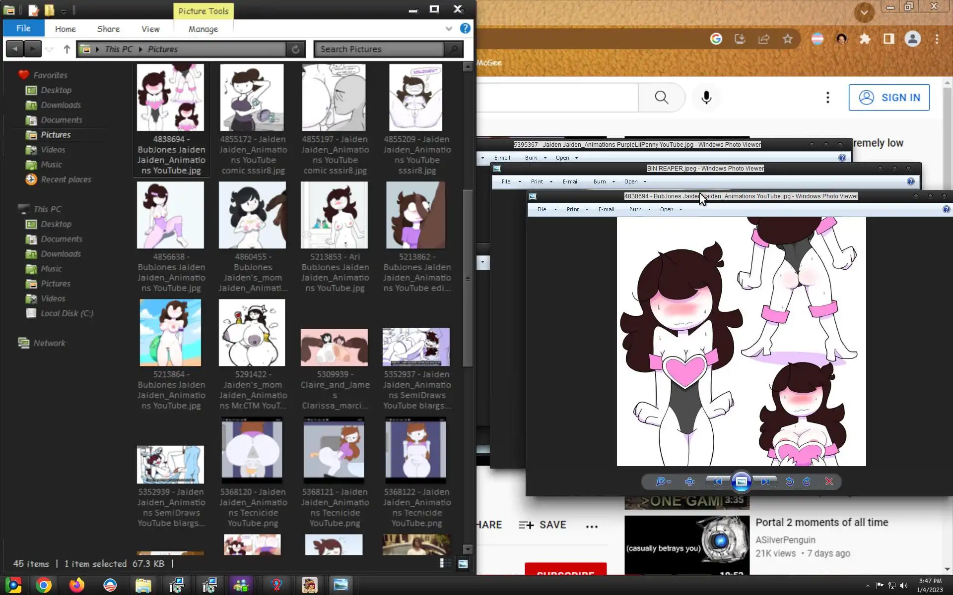Click the red Delete icon in Photo Viewer

828,481
